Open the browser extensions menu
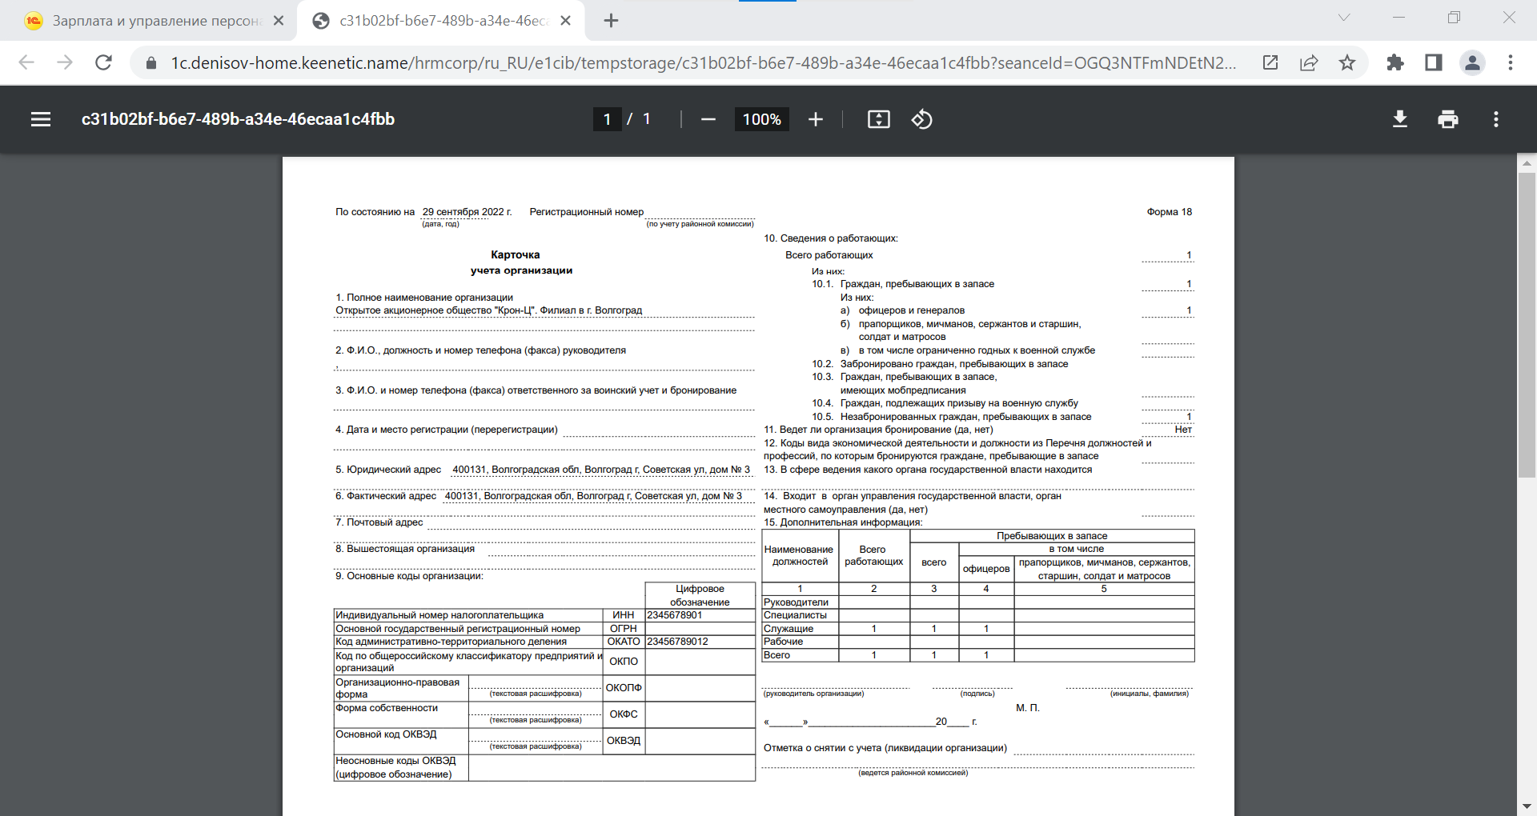 1395,62
